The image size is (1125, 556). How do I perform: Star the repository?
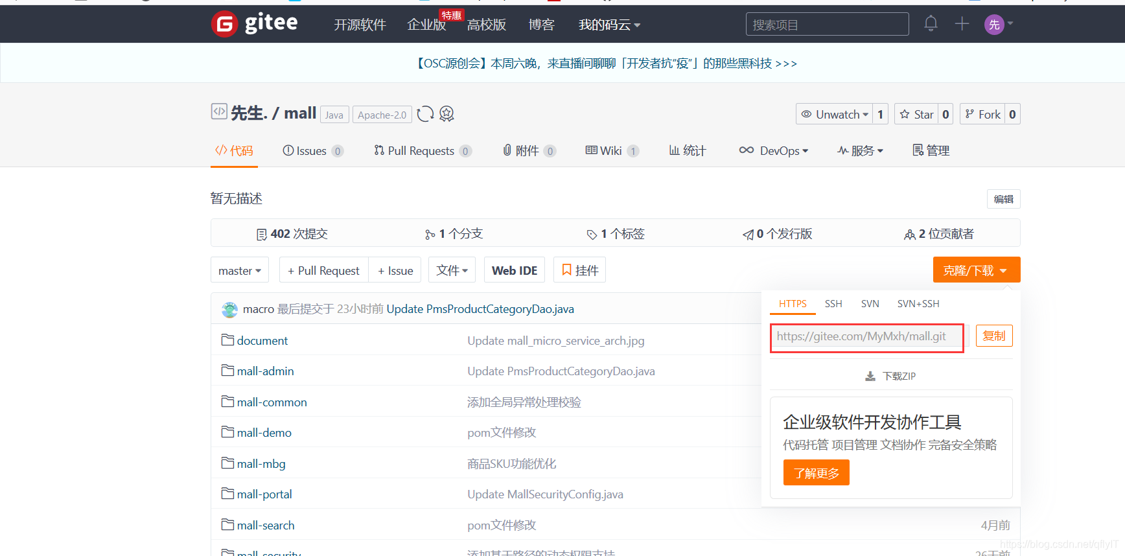tap(916, 114)
